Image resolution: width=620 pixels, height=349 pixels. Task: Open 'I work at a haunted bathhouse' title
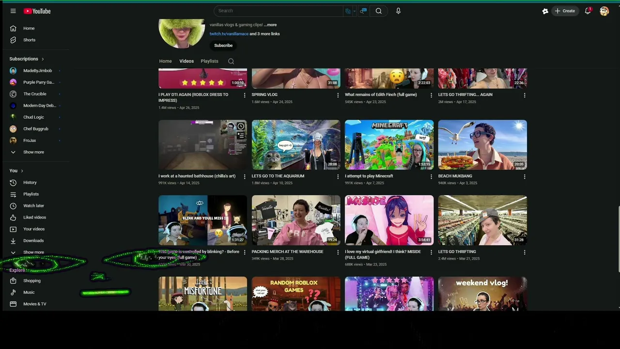point(197,176)
